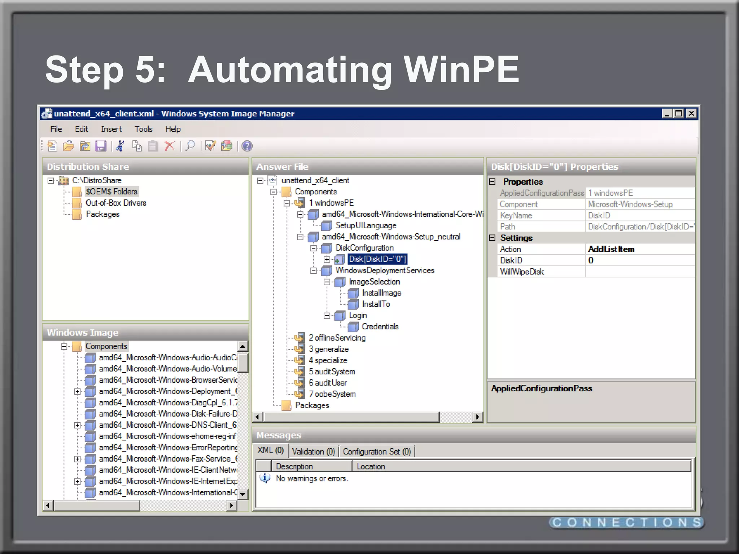The image size is (739, 554).
Task: Select the 3 generalize pass
Action: click(x=328, y=349)
